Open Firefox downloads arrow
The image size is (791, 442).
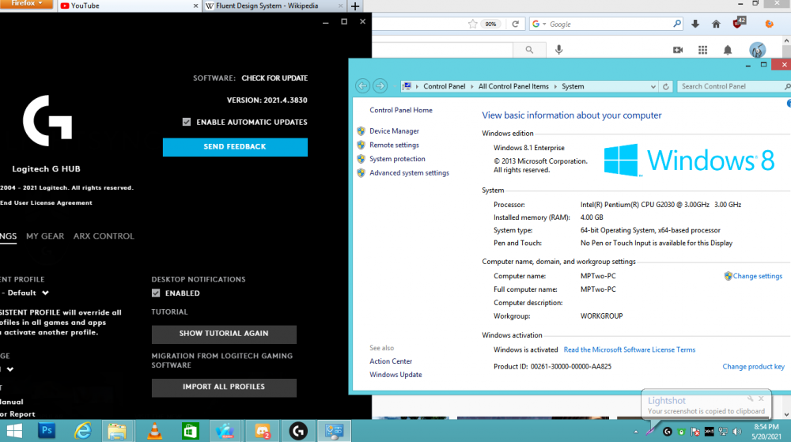point(695,24)
